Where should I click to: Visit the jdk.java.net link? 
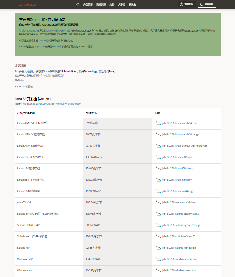[39, 47]
